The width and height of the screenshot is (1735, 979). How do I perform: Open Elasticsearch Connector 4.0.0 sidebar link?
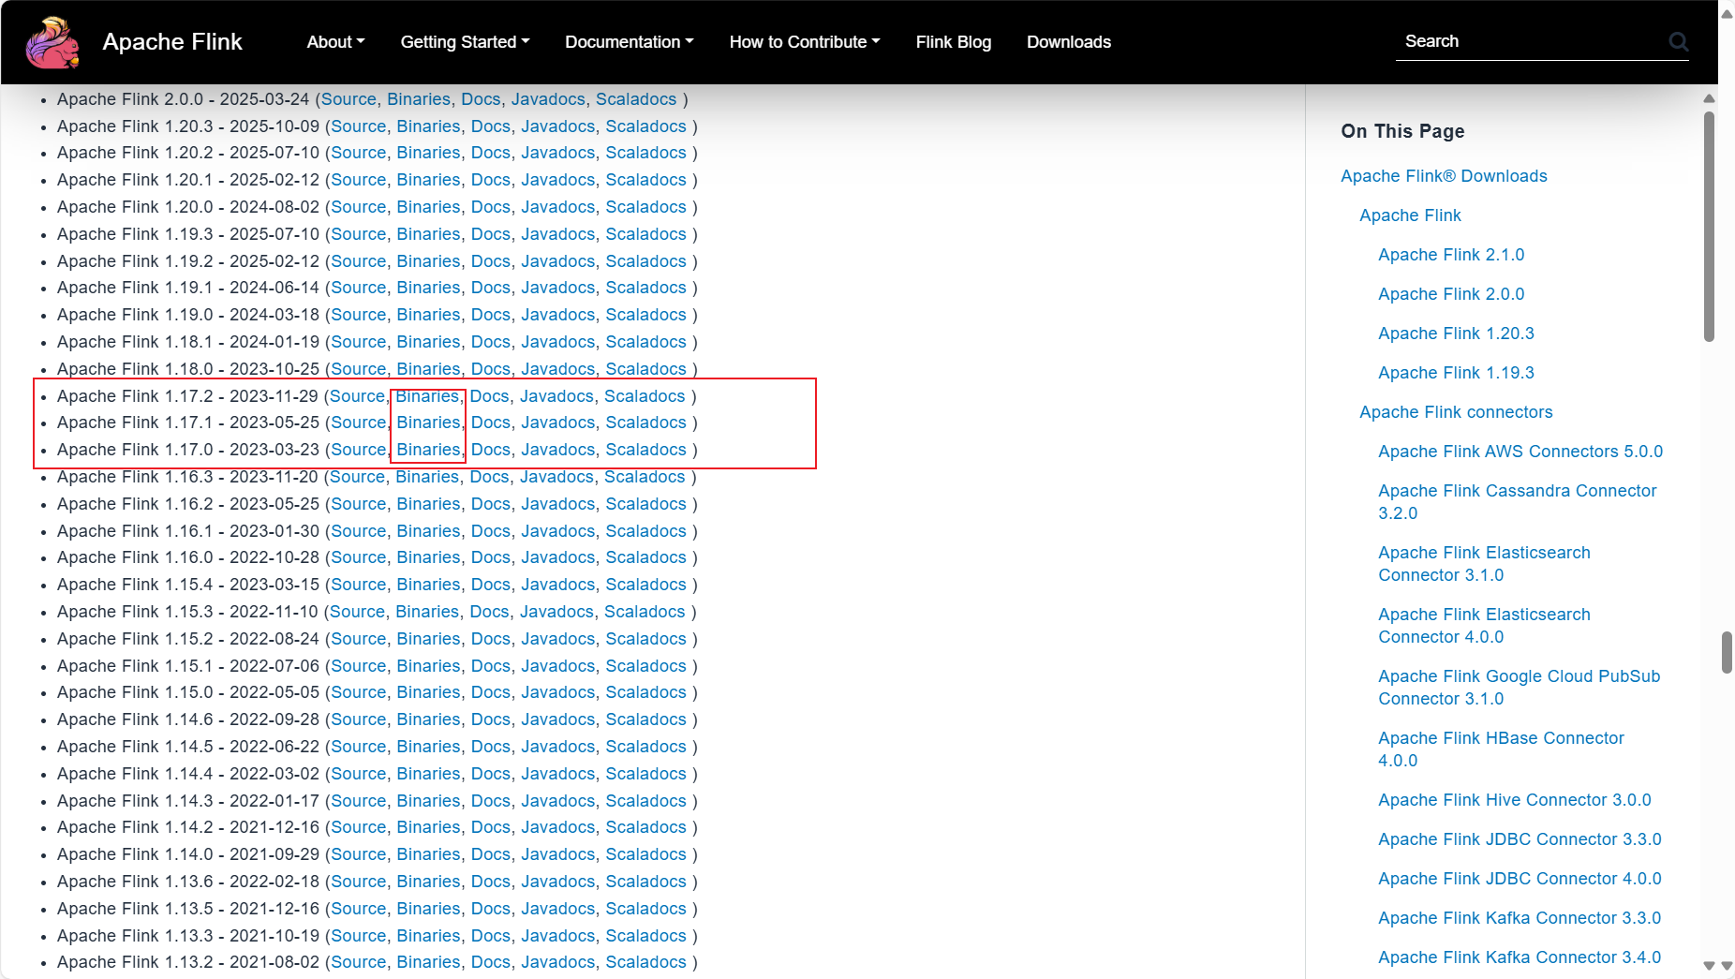[1484, 626]
